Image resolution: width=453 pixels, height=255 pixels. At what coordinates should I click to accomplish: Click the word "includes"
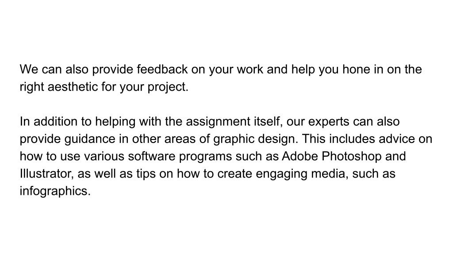(352, 139)
